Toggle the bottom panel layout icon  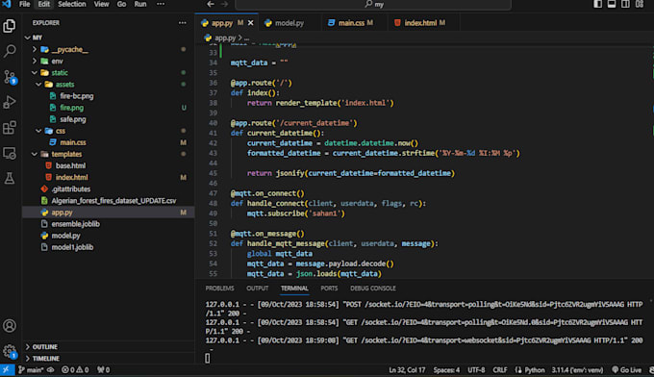pyautogui.click(x=612, y=4)
